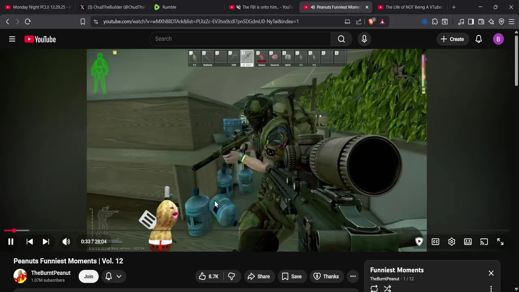View site information icon in address bar
519x292 pixels.
click(96, 21)
